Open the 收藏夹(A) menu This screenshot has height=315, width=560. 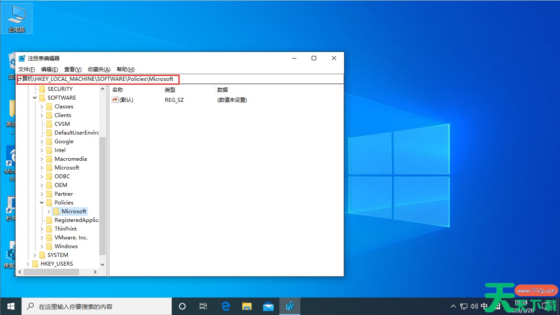[x=99, y=69]
